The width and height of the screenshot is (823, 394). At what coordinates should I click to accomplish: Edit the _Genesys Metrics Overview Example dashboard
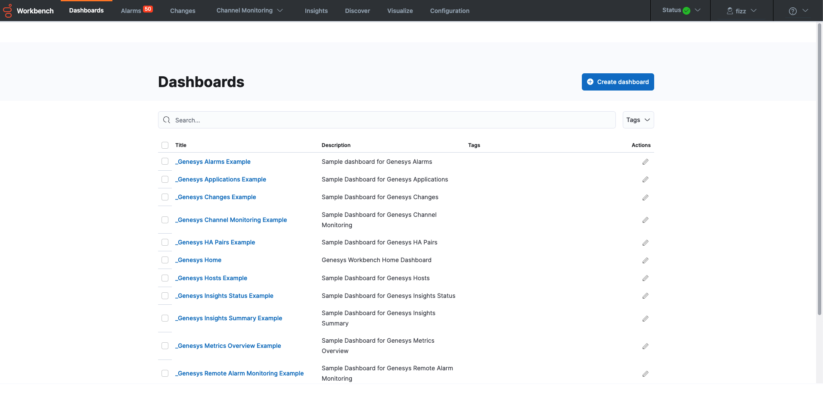coord(645,346)
